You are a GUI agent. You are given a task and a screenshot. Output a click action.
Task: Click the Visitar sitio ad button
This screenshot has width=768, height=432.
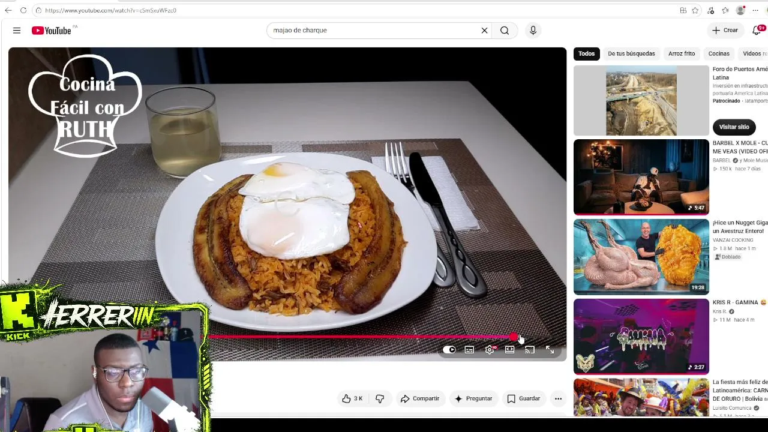[734, 127]
